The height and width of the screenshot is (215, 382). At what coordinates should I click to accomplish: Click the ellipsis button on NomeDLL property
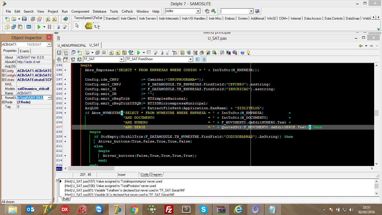49,98
